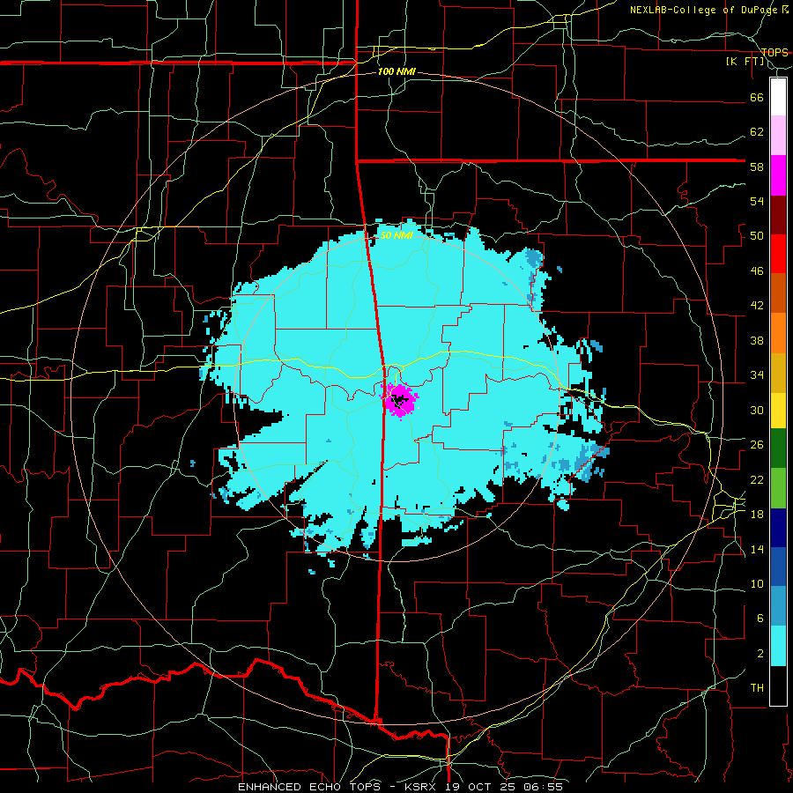Pick the gold legend swatch beside 34
The image size is (793, 793).
[778, 373]
